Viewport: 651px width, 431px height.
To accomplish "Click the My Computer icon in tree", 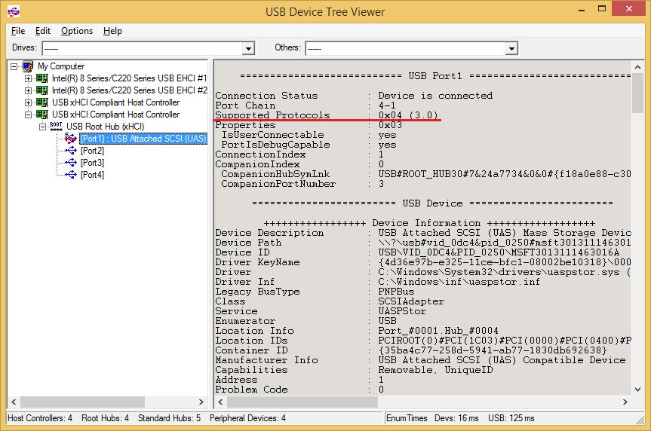I will point(28,66).
